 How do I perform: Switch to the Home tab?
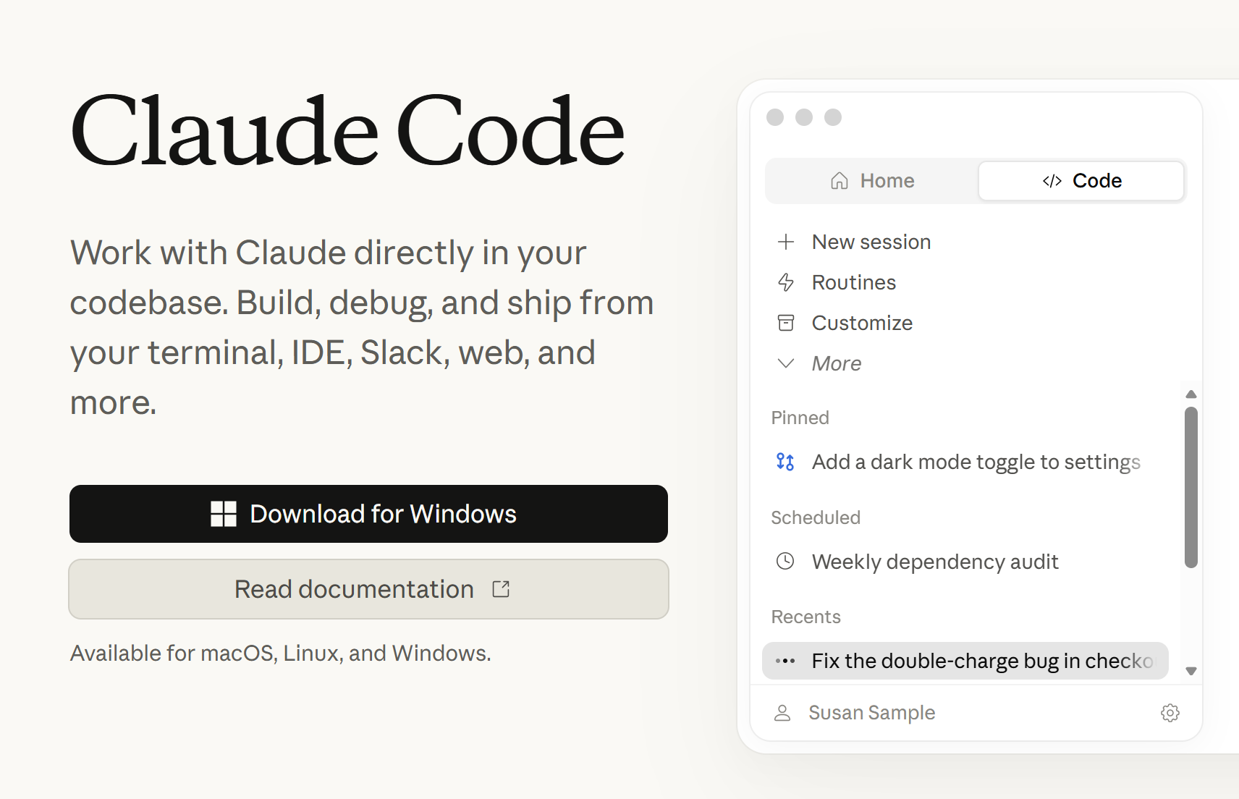click(x=872, y=181)
